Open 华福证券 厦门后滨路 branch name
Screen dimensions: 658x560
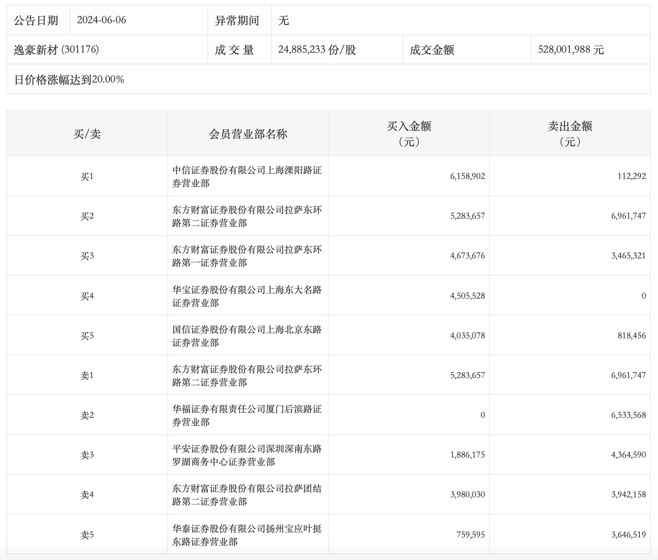point(247,415)
